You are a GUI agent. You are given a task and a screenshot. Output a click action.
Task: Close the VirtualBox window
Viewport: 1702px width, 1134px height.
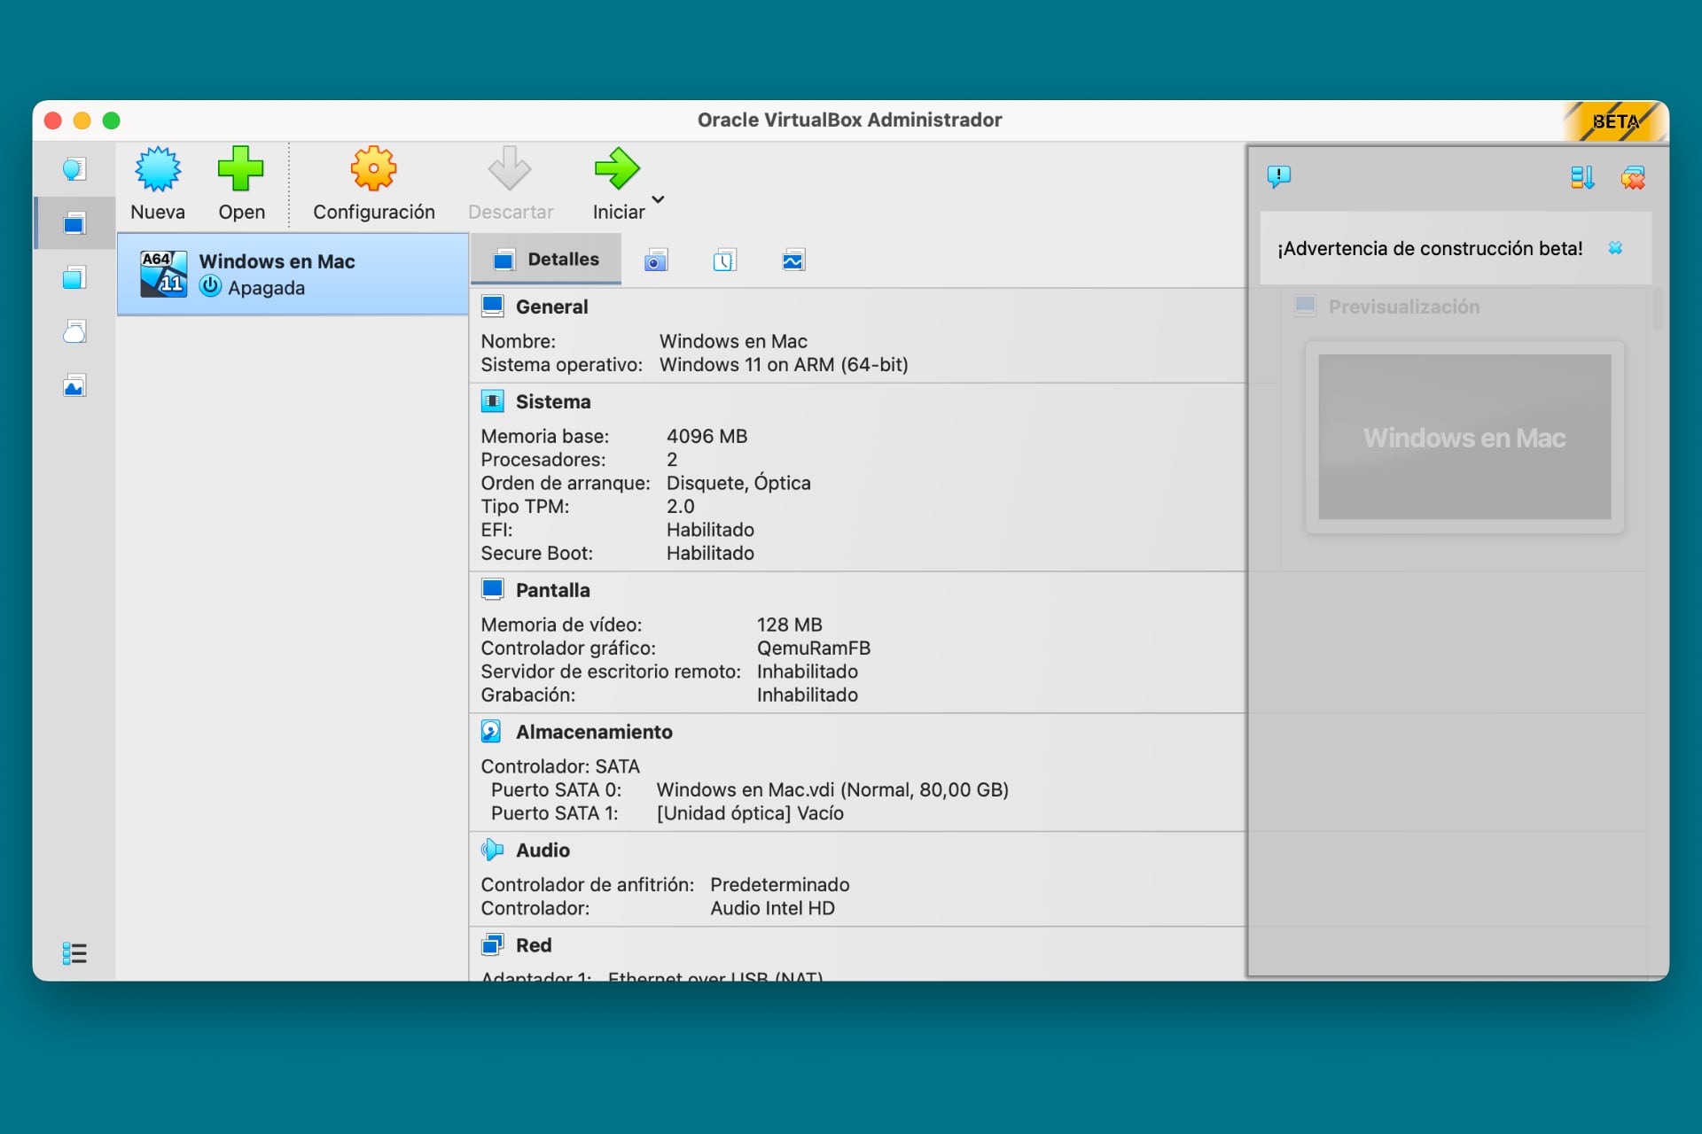tap(53, 120)
